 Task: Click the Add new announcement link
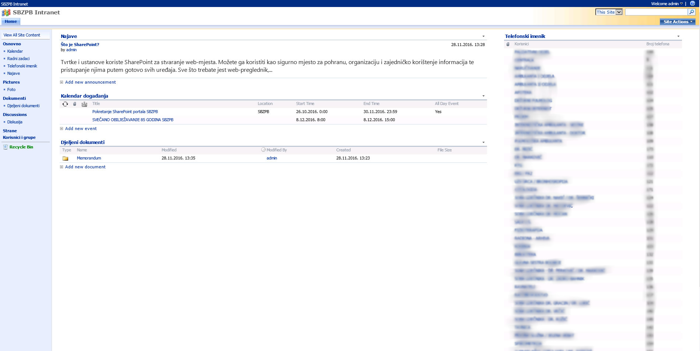pos(90,82)
